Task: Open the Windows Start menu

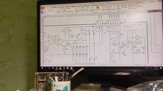Action: point(42,68)
